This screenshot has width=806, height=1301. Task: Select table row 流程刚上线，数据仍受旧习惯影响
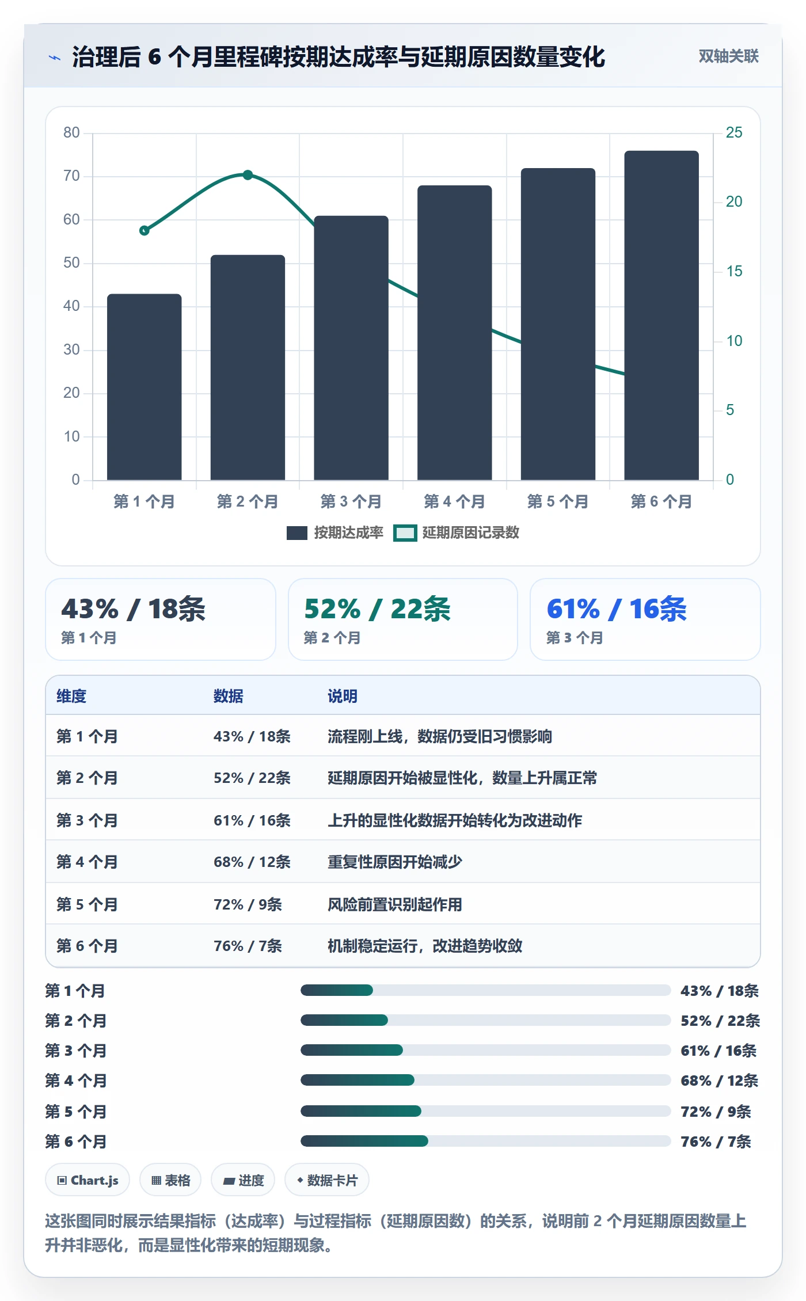(x=403, y=736)
